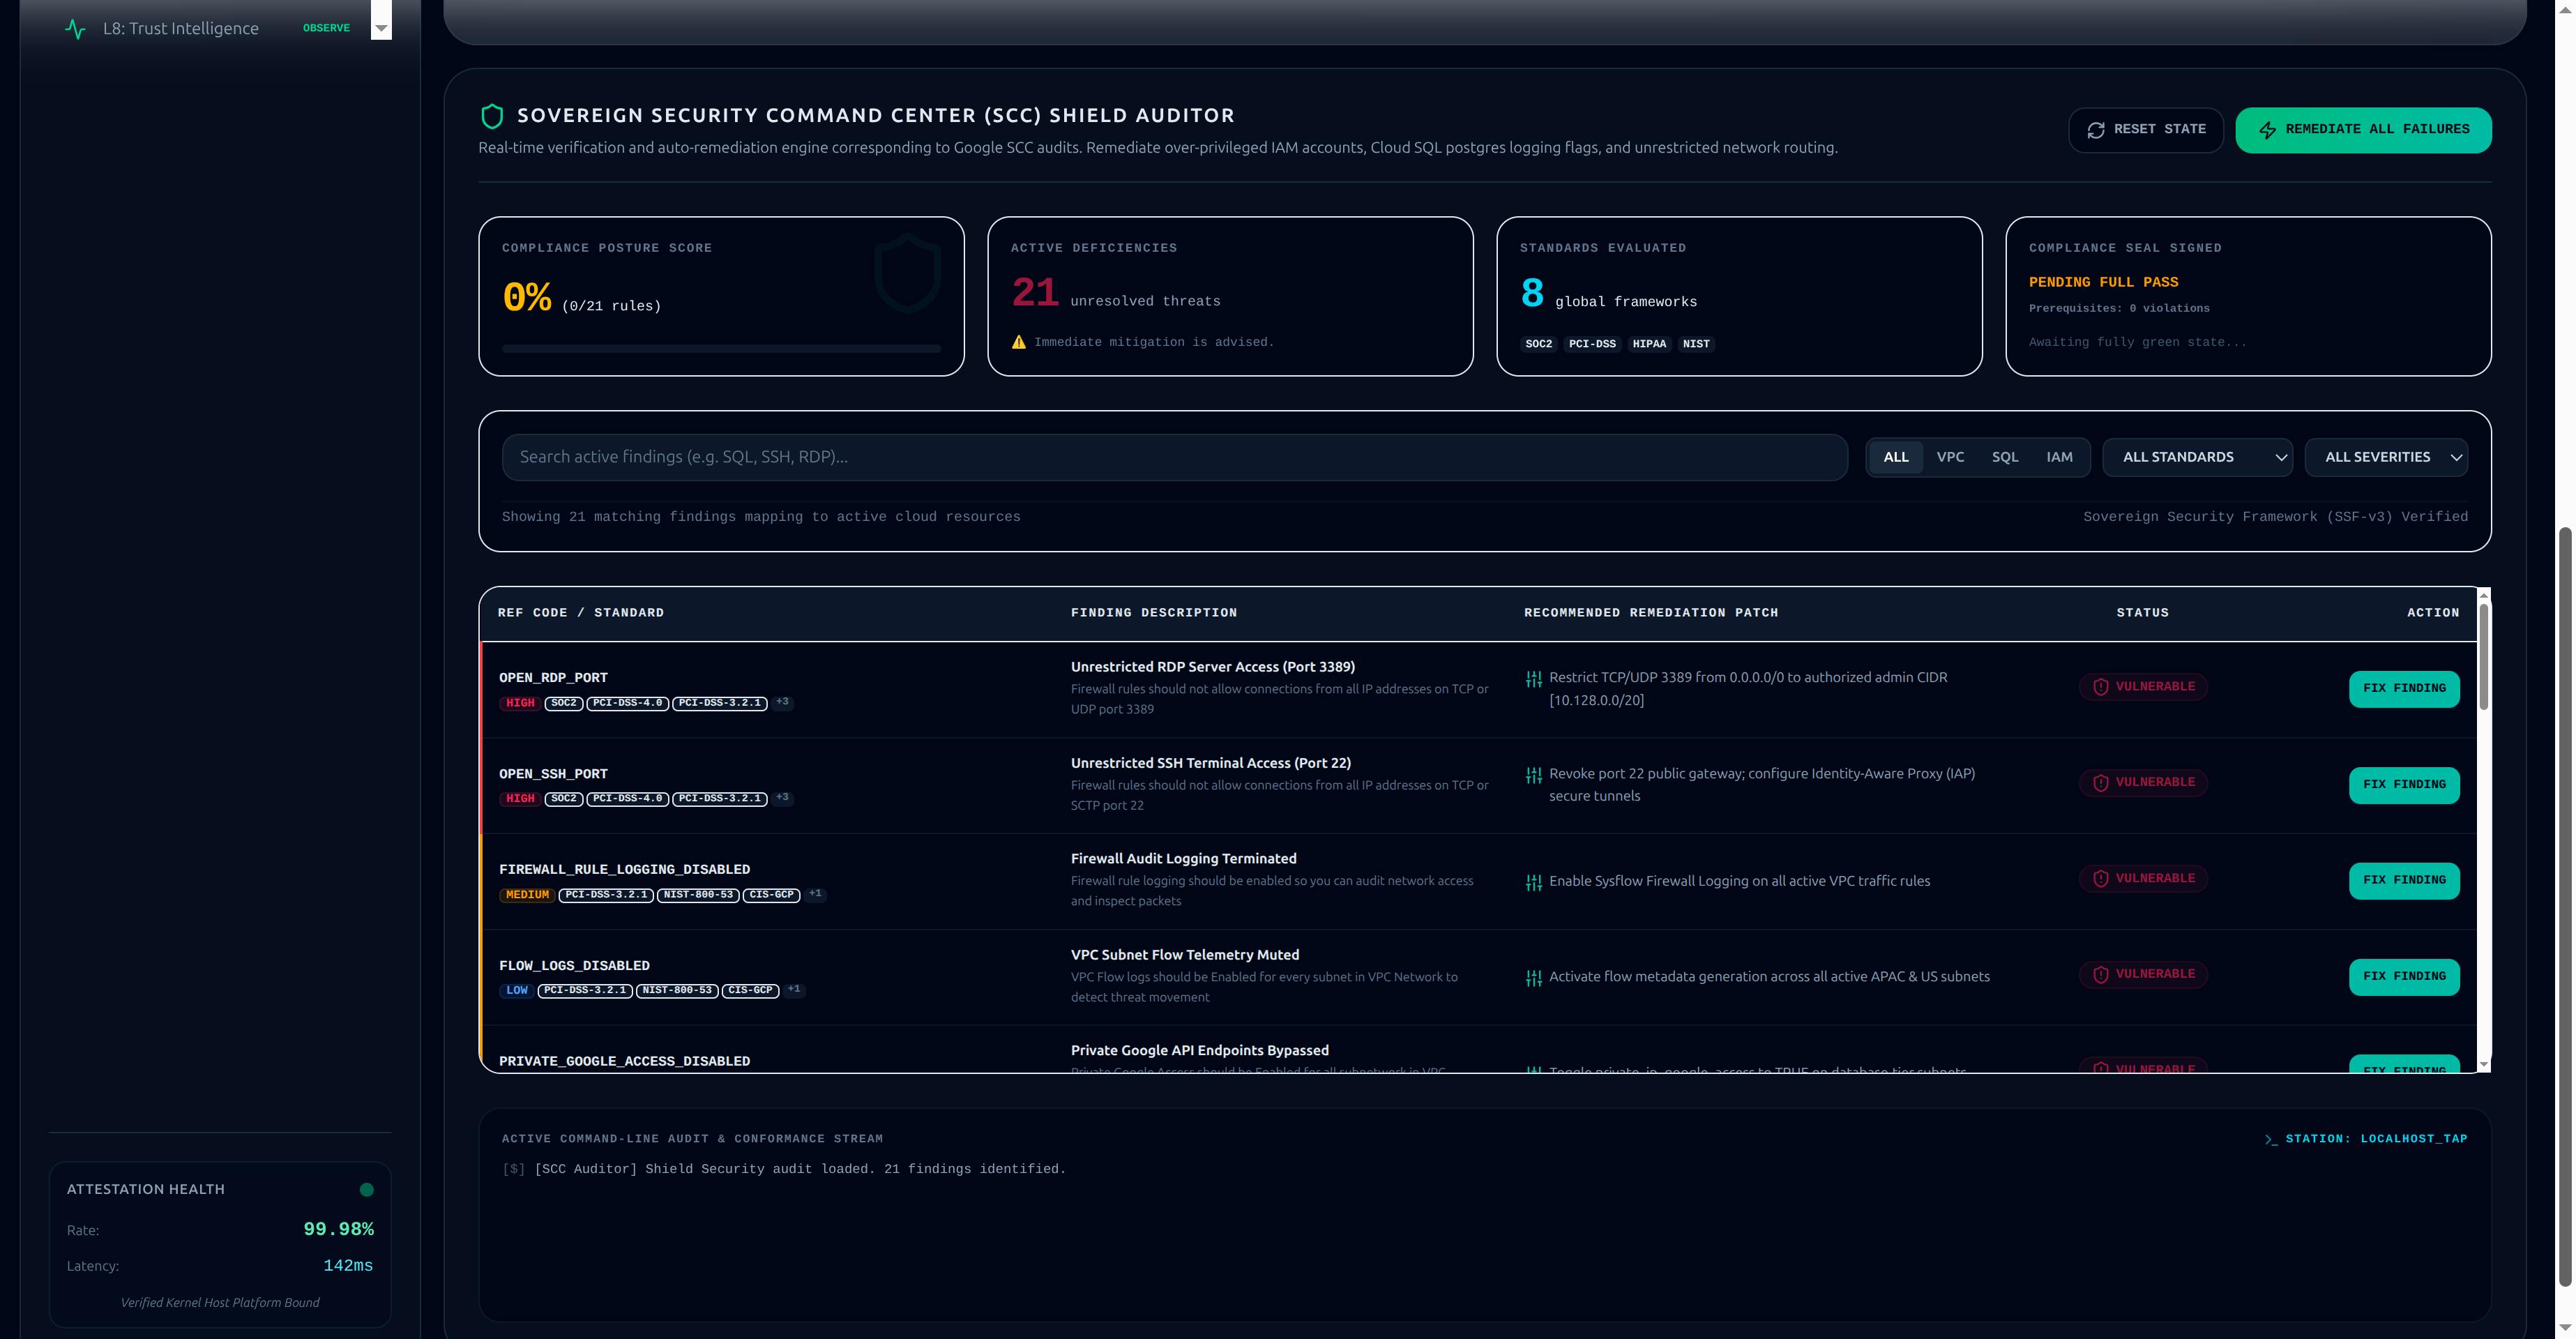Click the lightning bolt icon in Remediate All Failures

2267,130
